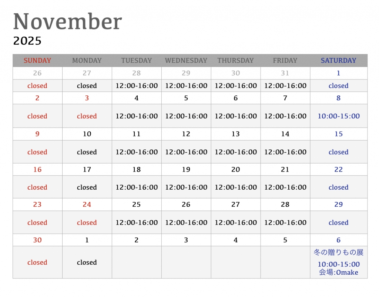Select date 21 in the calendar
The height and width of the screenshot is (298, 379).
pyautogui.click(x=285, y=170)
